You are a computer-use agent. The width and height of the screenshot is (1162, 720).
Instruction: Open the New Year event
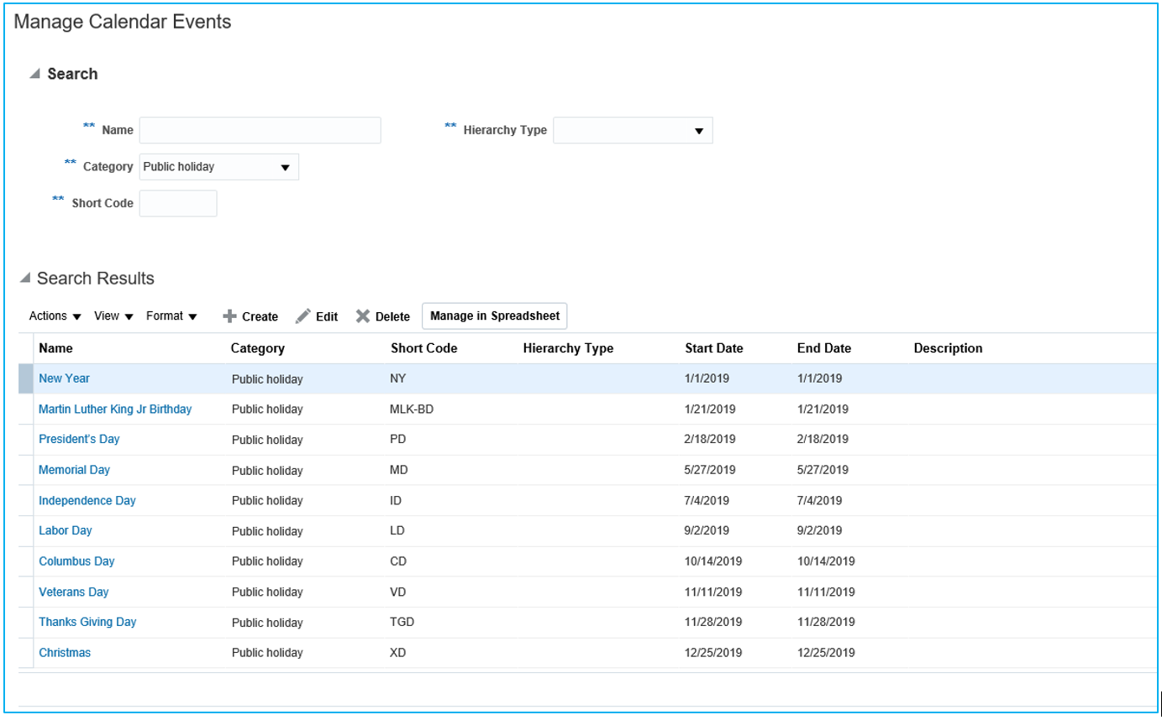(x=65, y=378)
